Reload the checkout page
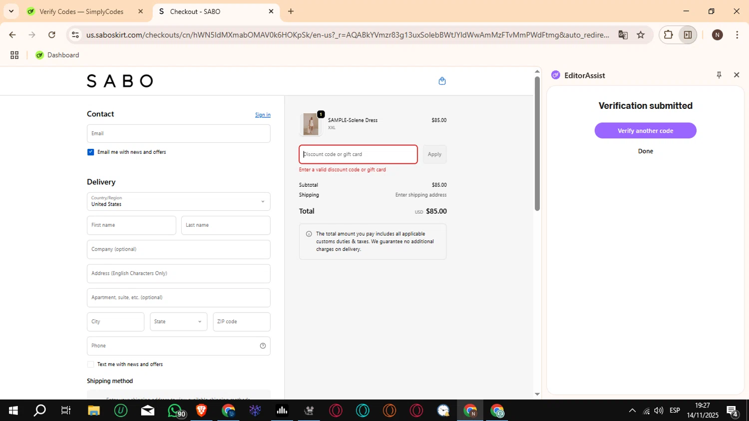 coord(52,34)
